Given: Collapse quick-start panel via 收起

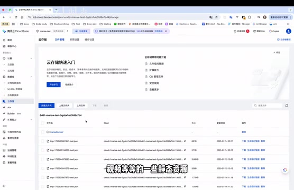Looking at the screenshot, I should tap(277, 52).
